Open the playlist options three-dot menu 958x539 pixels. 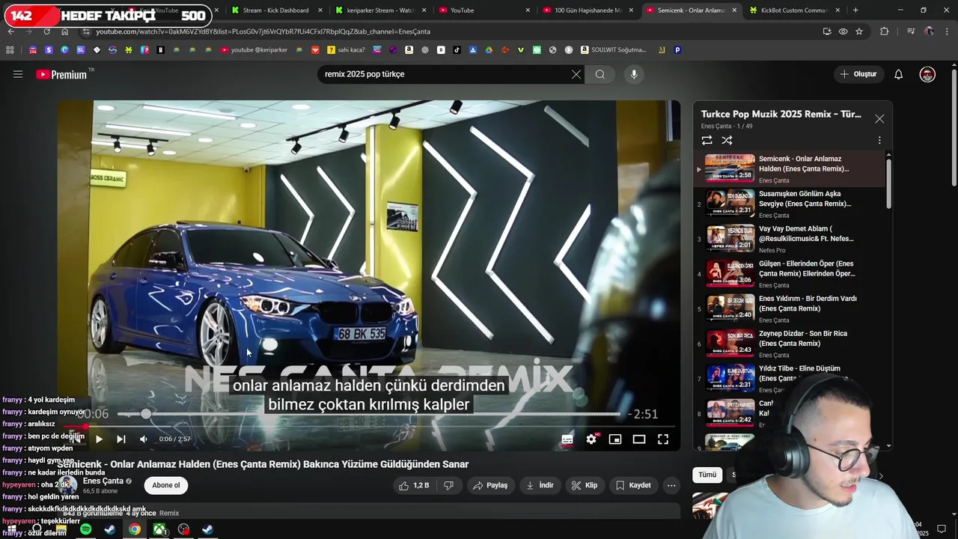pos(879,140)
